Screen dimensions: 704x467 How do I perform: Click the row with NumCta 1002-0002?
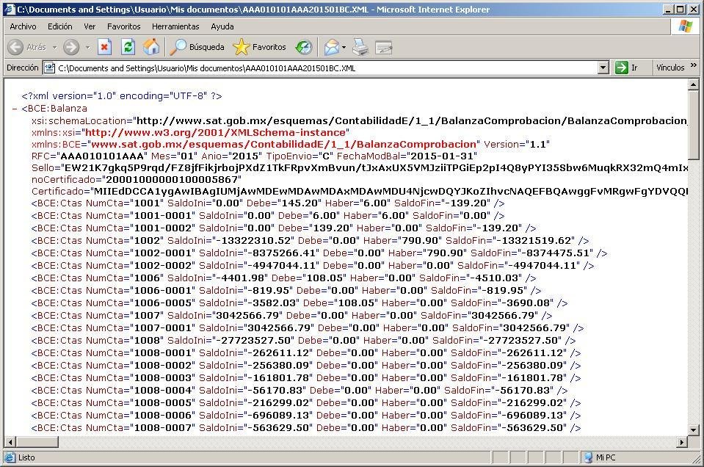tap(313, 265)
